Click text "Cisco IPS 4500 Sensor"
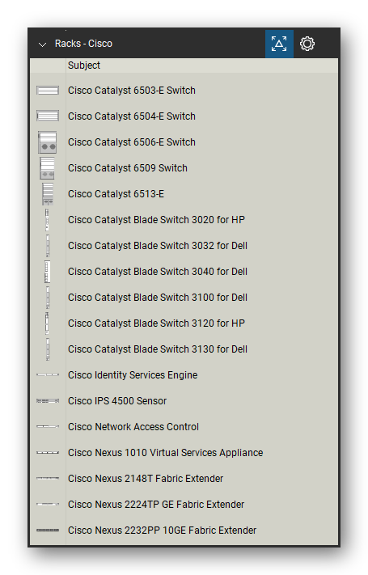Screen dimensions: 368x575 (117, 401)
